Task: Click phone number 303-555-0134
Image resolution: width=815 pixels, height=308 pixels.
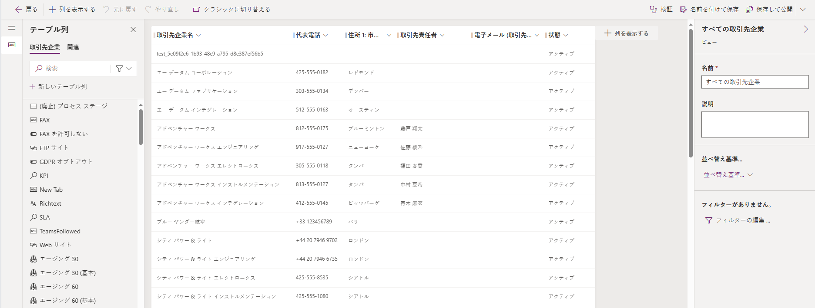Action: coord(312,91)
